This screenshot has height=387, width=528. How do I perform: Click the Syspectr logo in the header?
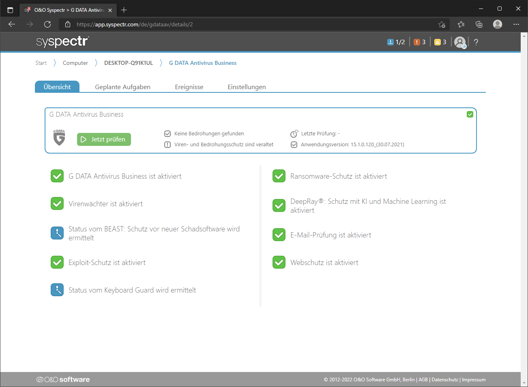coord(62,42)
